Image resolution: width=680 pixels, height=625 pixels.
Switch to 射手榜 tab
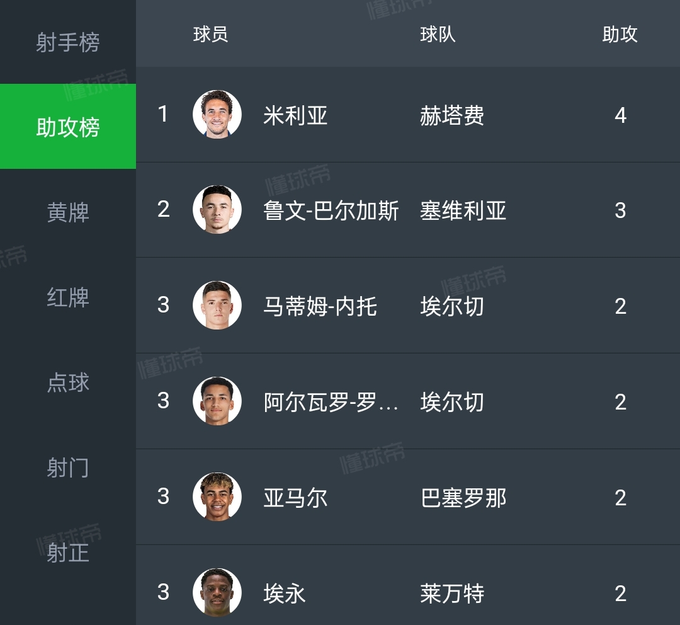(x=68, y=43)
